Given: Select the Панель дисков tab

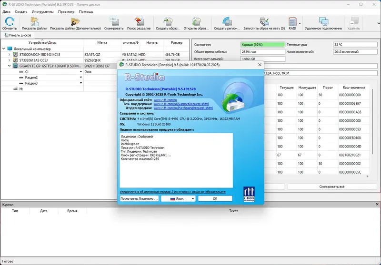Looking at the screenshot, I should [18, 35].
